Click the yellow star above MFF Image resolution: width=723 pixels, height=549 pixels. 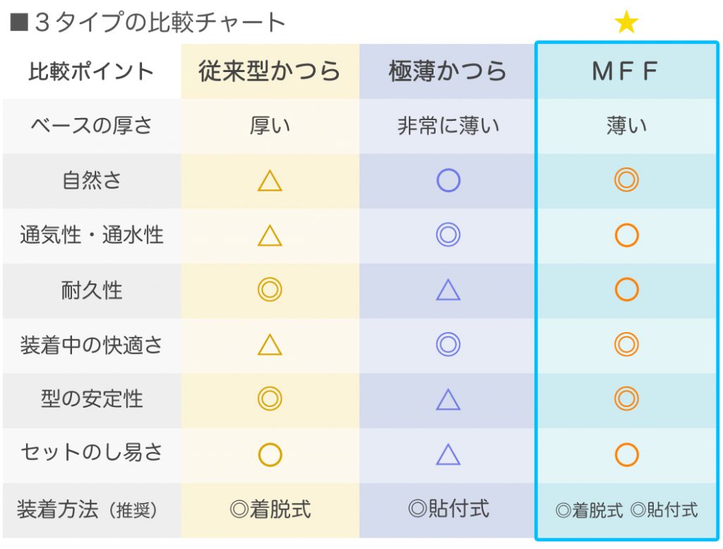pyautogui.click(x=626, y=23)
